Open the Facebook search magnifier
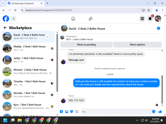This screenshot has width=166, height=124. 14,19
